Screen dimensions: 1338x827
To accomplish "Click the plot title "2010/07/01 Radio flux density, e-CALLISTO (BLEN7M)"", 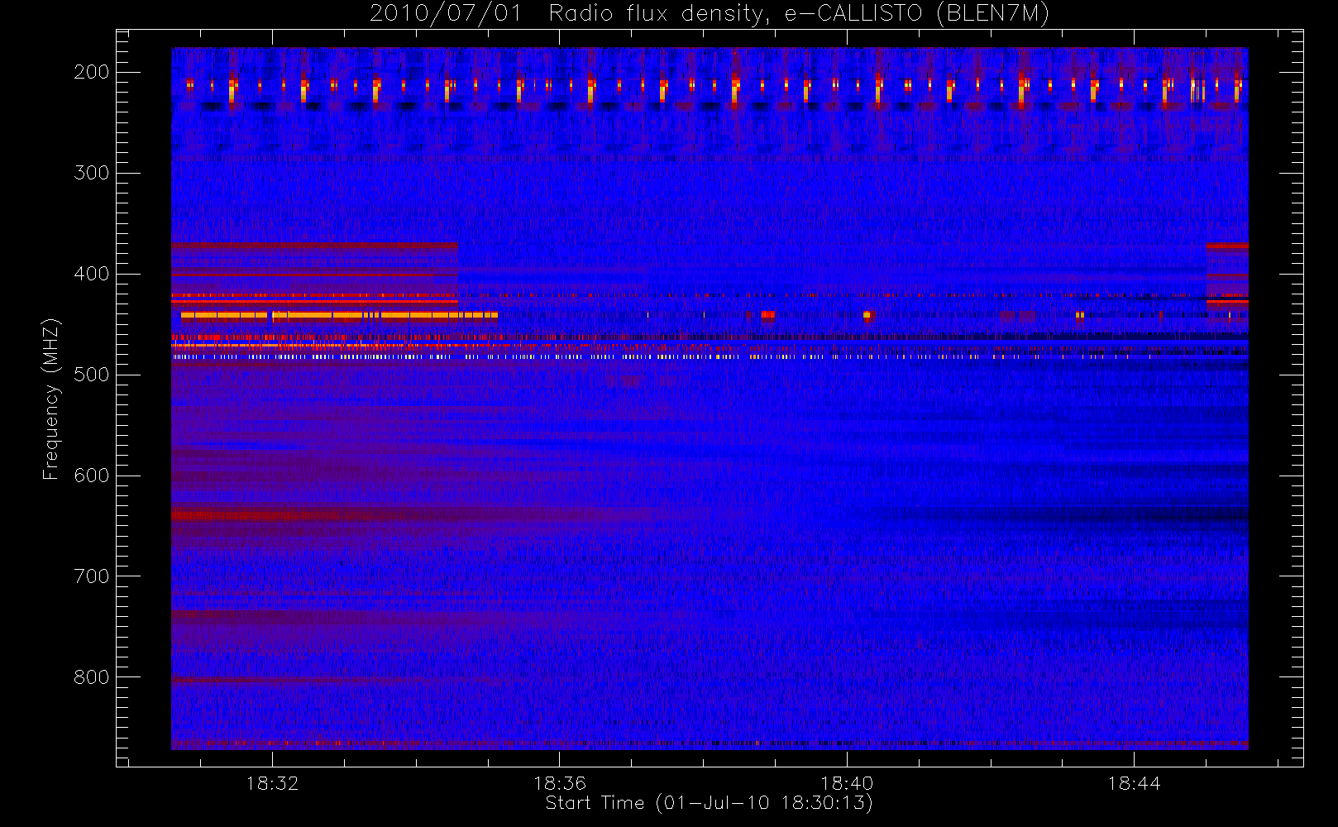I will 710,14.
